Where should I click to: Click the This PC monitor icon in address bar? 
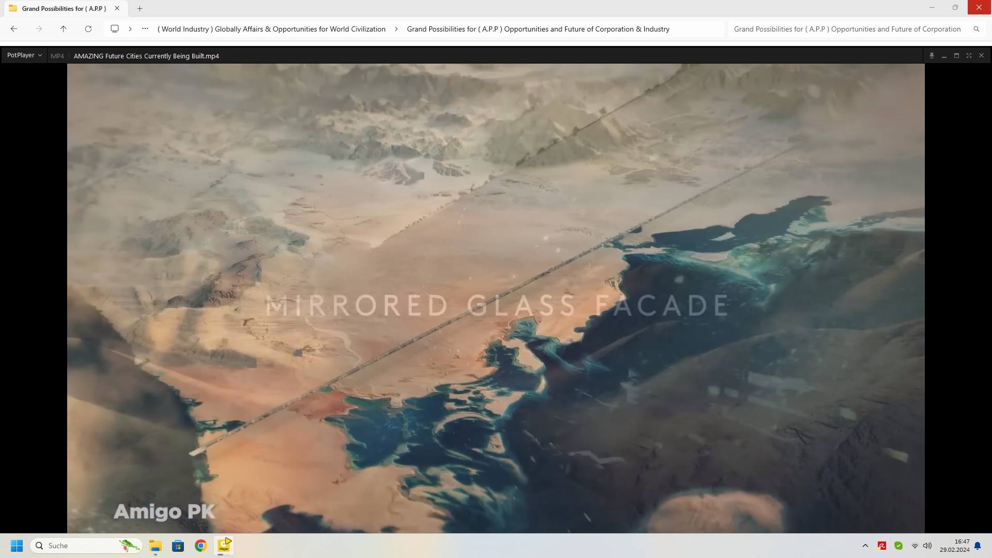115,29
